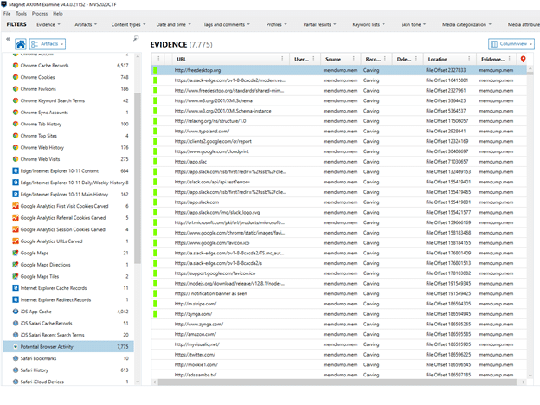Click the Chrome Sync Accounts icon

tap(16, 112)
